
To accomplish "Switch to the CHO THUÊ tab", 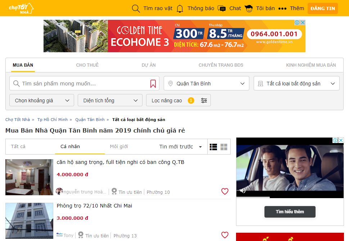I will pyautogui.click(x=87, y=65).
